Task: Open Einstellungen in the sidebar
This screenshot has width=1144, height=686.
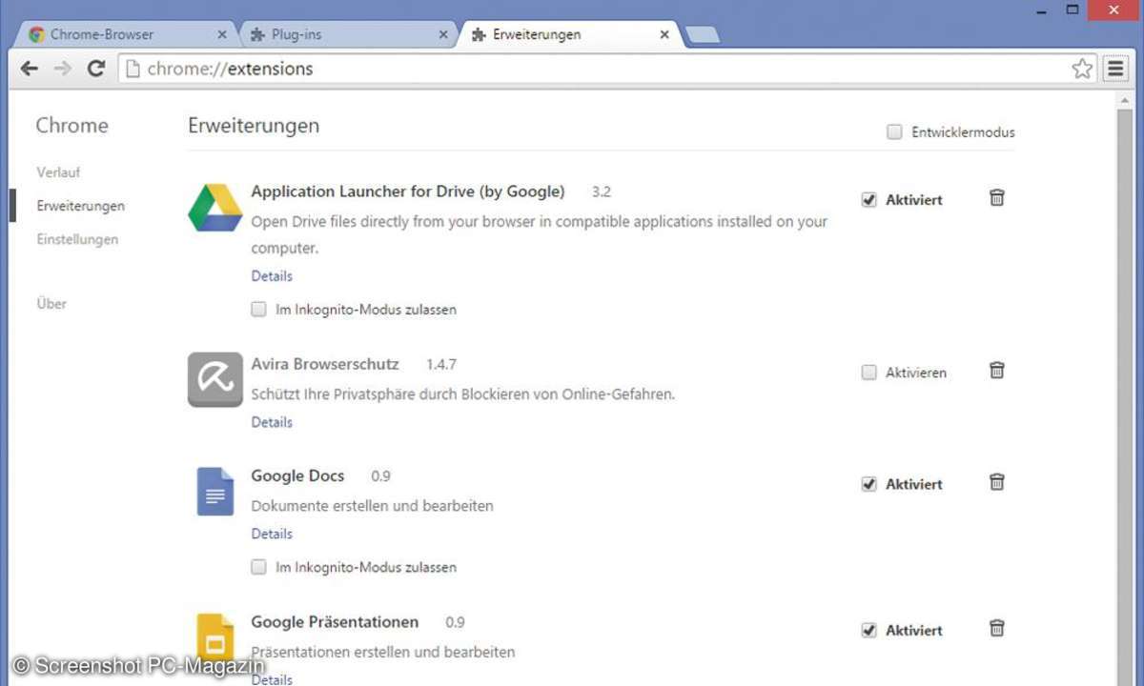Action: [x=77, y=239]
